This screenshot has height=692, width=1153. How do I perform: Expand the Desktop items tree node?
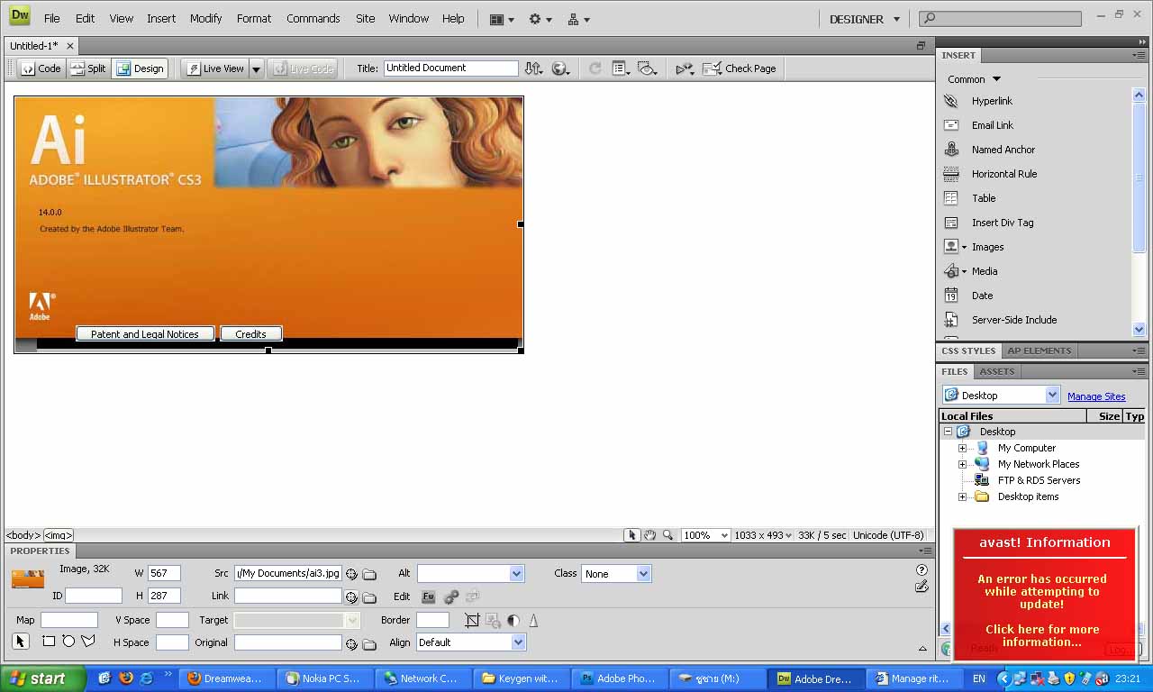tap(962, 496)
